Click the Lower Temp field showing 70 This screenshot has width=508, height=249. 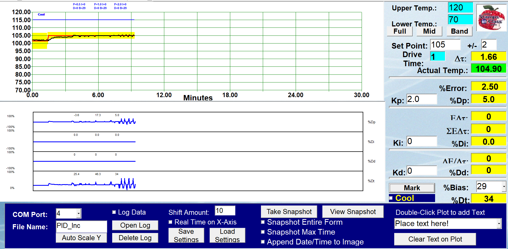point(460,19)
